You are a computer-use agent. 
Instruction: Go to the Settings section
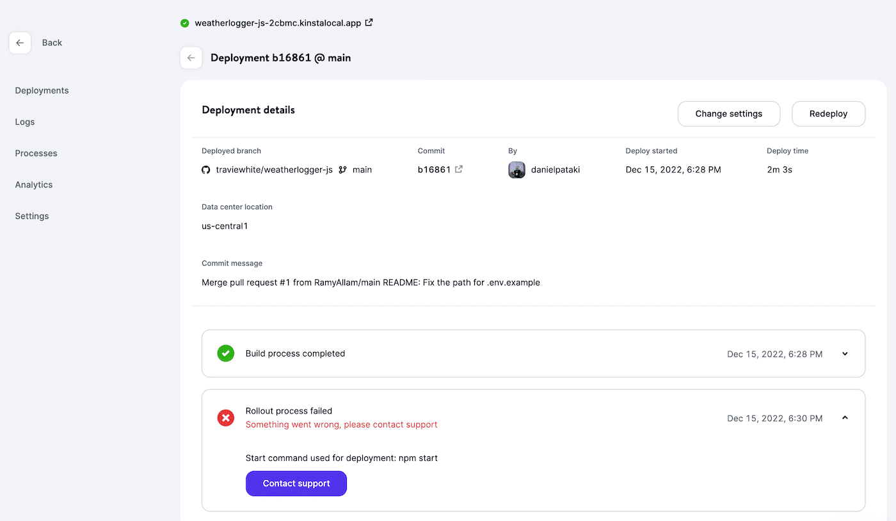[x=31, y=216]
